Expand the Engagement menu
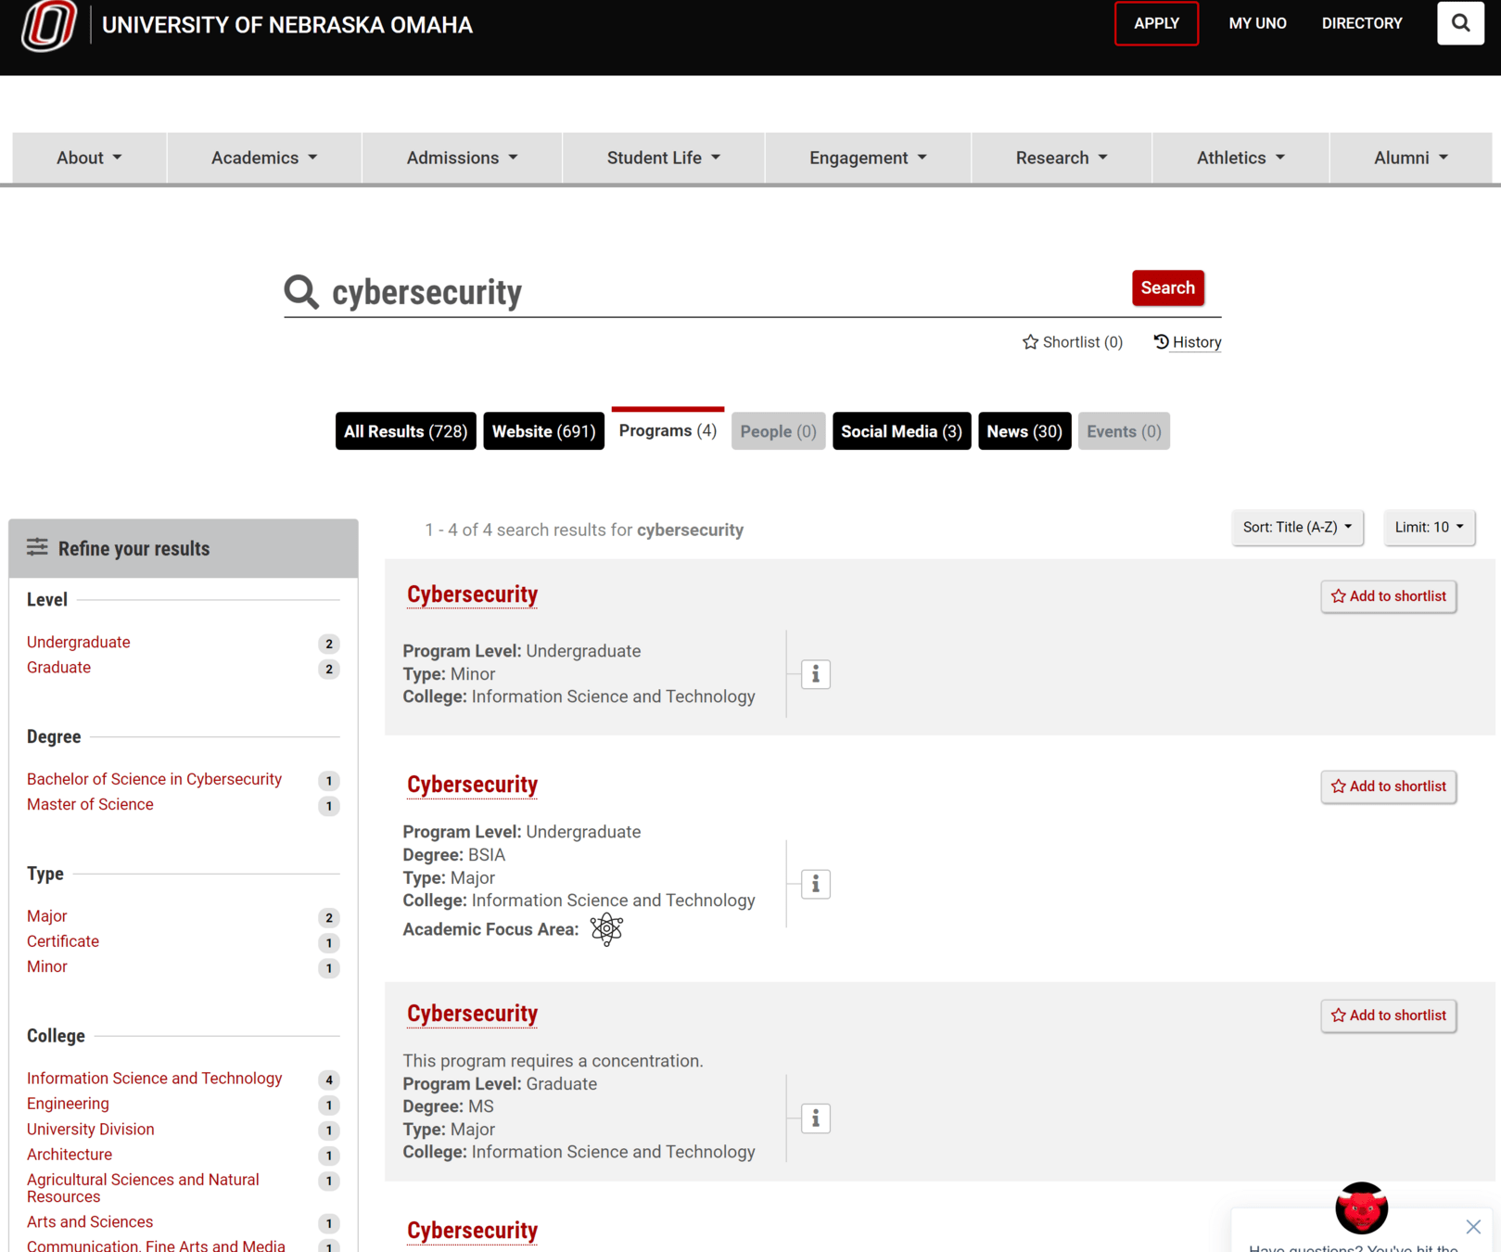Image resolution: width=1501 pixels, height=1252 pixels. (868, 158)
